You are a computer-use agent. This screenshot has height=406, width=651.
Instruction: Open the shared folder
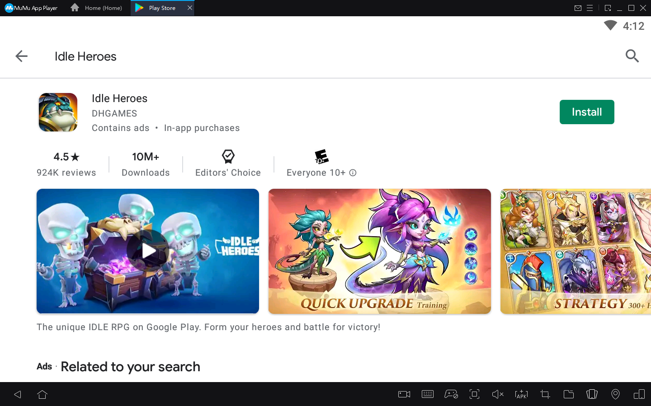(569, 394)
